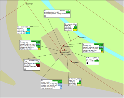The height and width of the screenshot is (98, 124).
Task: Select the SK53498208 manhole node
Action: (26, 3)
